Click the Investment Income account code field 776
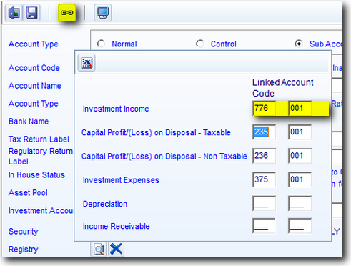Screen dimensions: 351x266 pyautogui.click(x=264, y=109)
